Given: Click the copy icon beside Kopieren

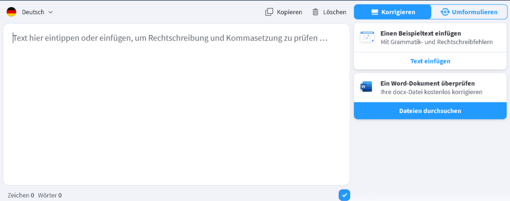Looking at the screenshot, I should [x=269, y=12].
